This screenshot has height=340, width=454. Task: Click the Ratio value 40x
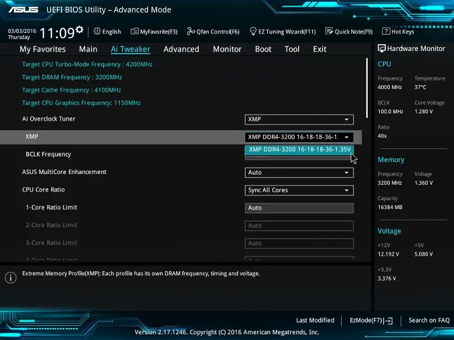(x=382, y=136)
